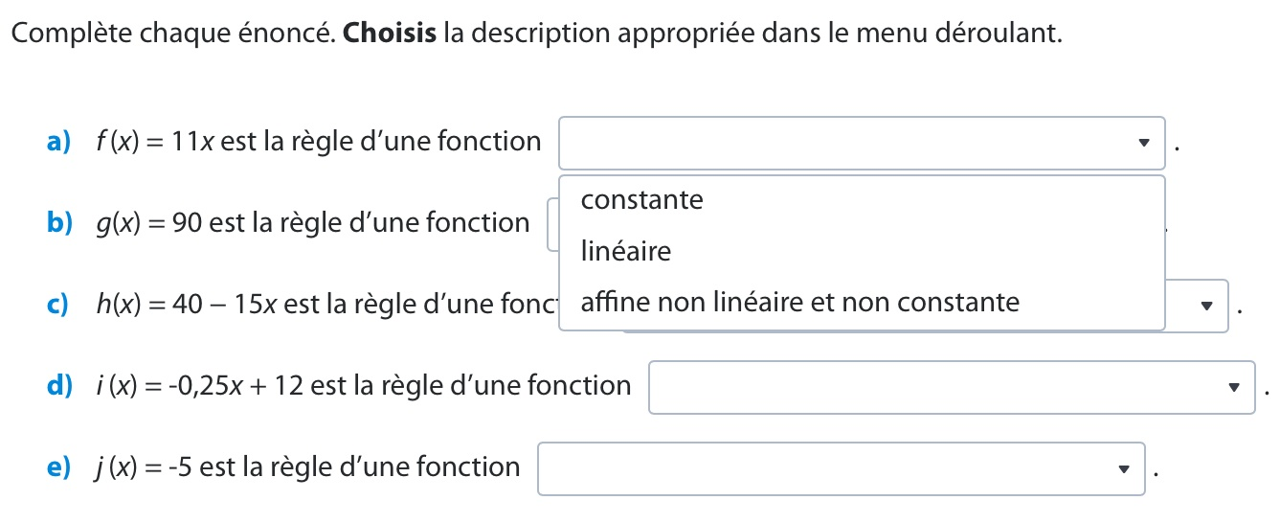Click the blue "e)" item label

coord(58,467)
